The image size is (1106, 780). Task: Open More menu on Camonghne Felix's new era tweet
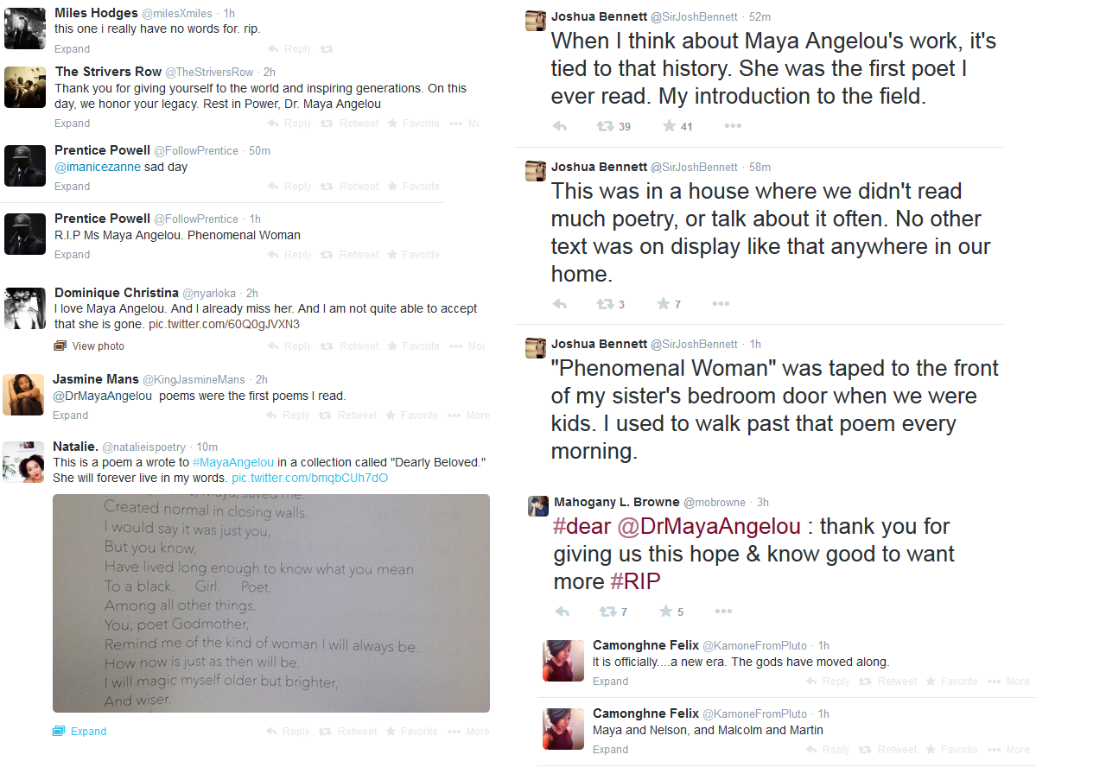[1009, 682]
